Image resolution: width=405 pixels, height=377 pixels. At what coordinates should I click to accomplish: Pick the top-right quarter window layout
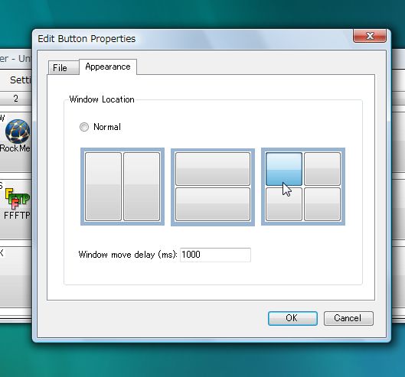click(x=322, y=169)
